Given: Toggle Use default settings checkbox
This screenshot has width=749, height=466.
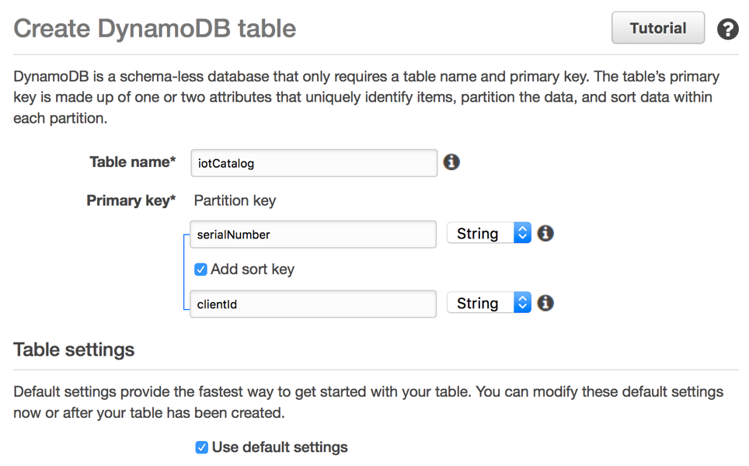Looking at the screenshot, I should [x=201, y=448].
